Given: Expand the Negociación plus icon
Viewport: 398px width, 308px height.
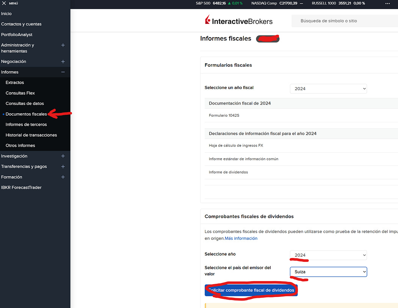Looking at the screenshot, I should pyautogui.click(x=63, y=62).
